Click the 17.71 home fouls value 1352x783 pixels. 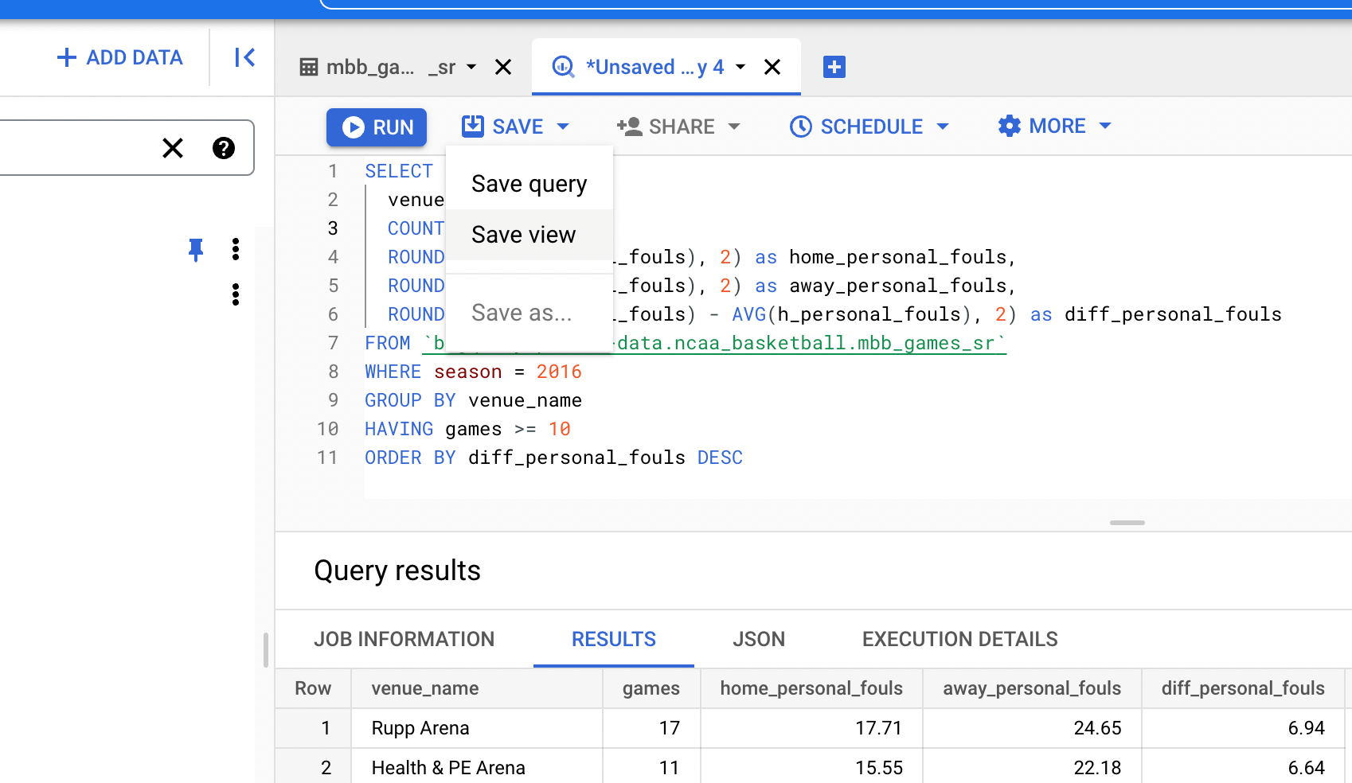878,728
